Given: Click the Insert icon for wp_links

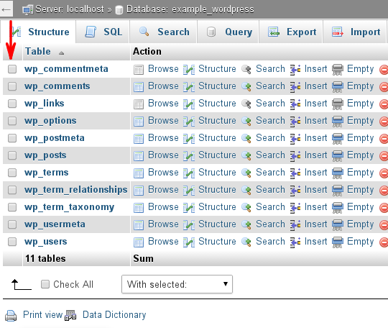Looking at the screenshot, I should 295,104.
